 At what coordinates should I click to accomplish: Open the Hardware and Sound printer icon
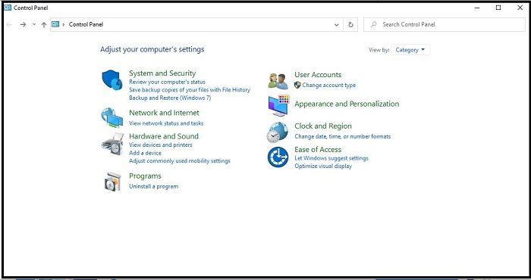point(112,144)
